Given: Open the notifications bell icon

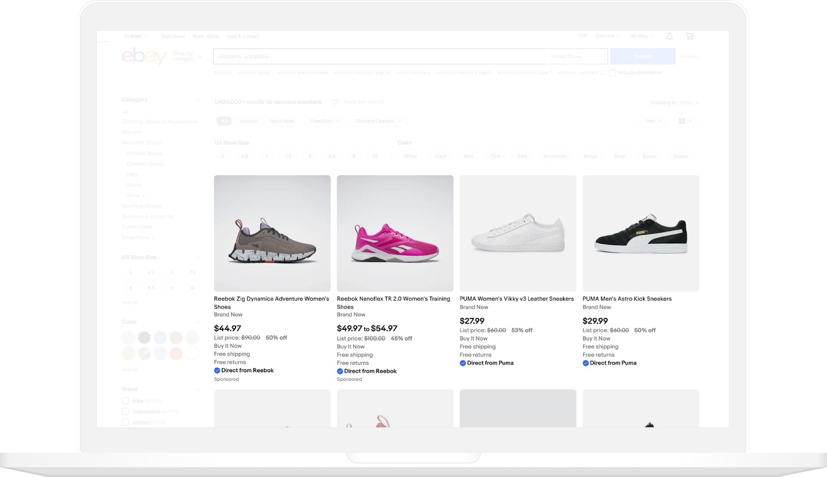Looking at the screenshot, I should click(669, 36).
